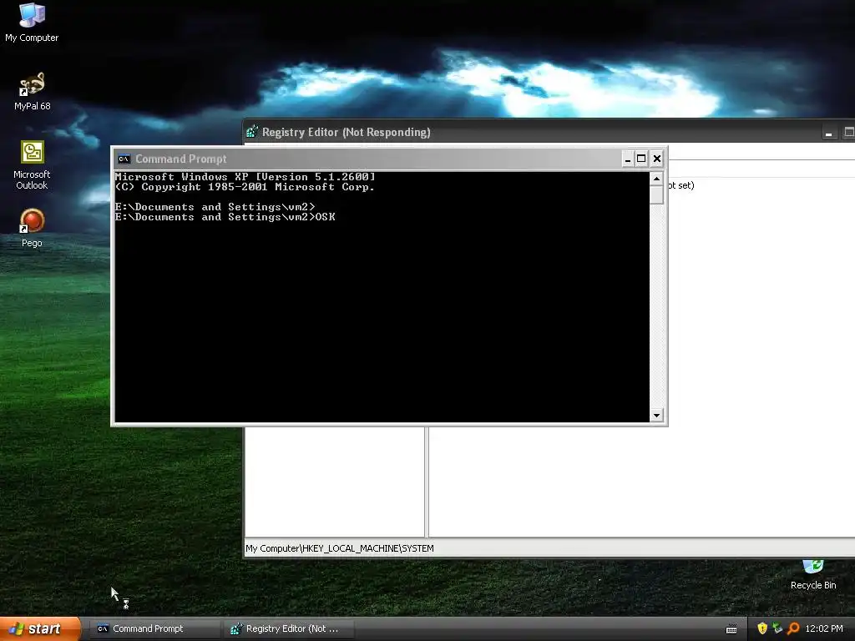Click the Start button
The width and height of the screenshot is (855, 641).
click(40, 628)
